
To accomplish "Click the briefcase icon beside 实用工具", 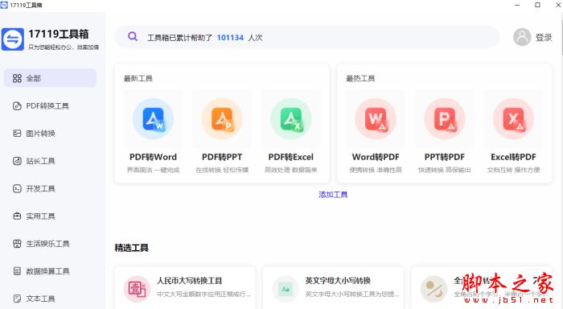I will (17, 216).
